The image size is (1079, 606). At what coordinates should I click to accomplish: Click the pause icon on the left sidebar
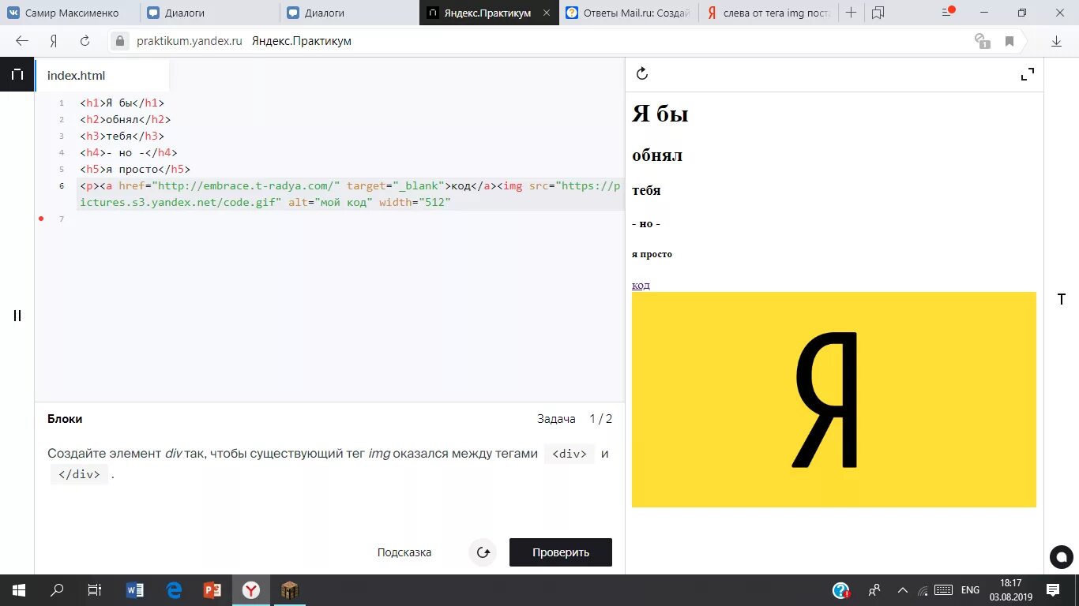click(x=17, y=316)
